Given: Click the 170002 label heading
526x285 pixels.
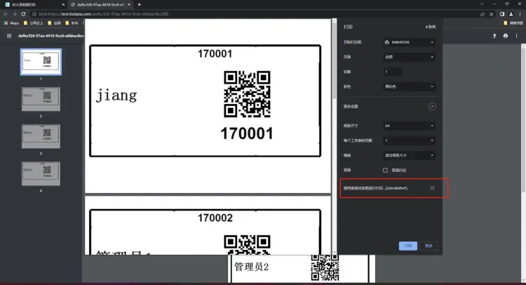Looking at the screenshot, I should [215, 218].
